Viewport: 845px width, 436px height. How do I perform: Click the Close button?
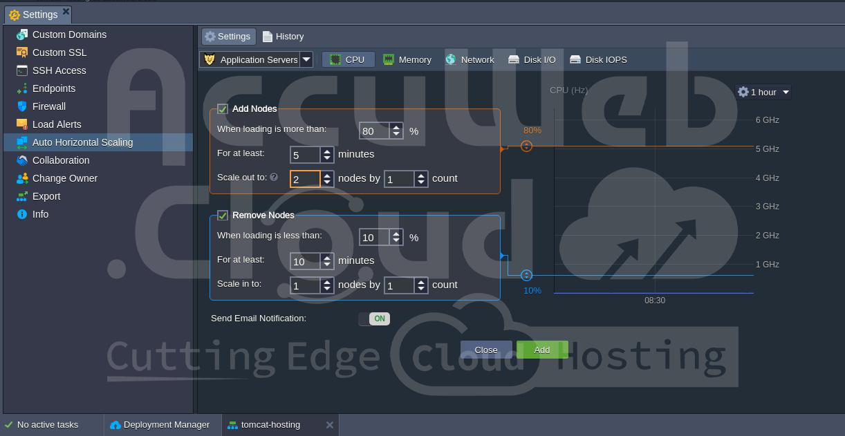pyautogui.click(x=486, y=350)
